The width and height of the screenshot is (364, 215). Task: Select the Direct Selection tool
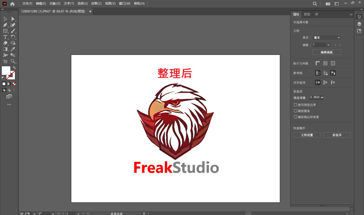pos(13,19)
